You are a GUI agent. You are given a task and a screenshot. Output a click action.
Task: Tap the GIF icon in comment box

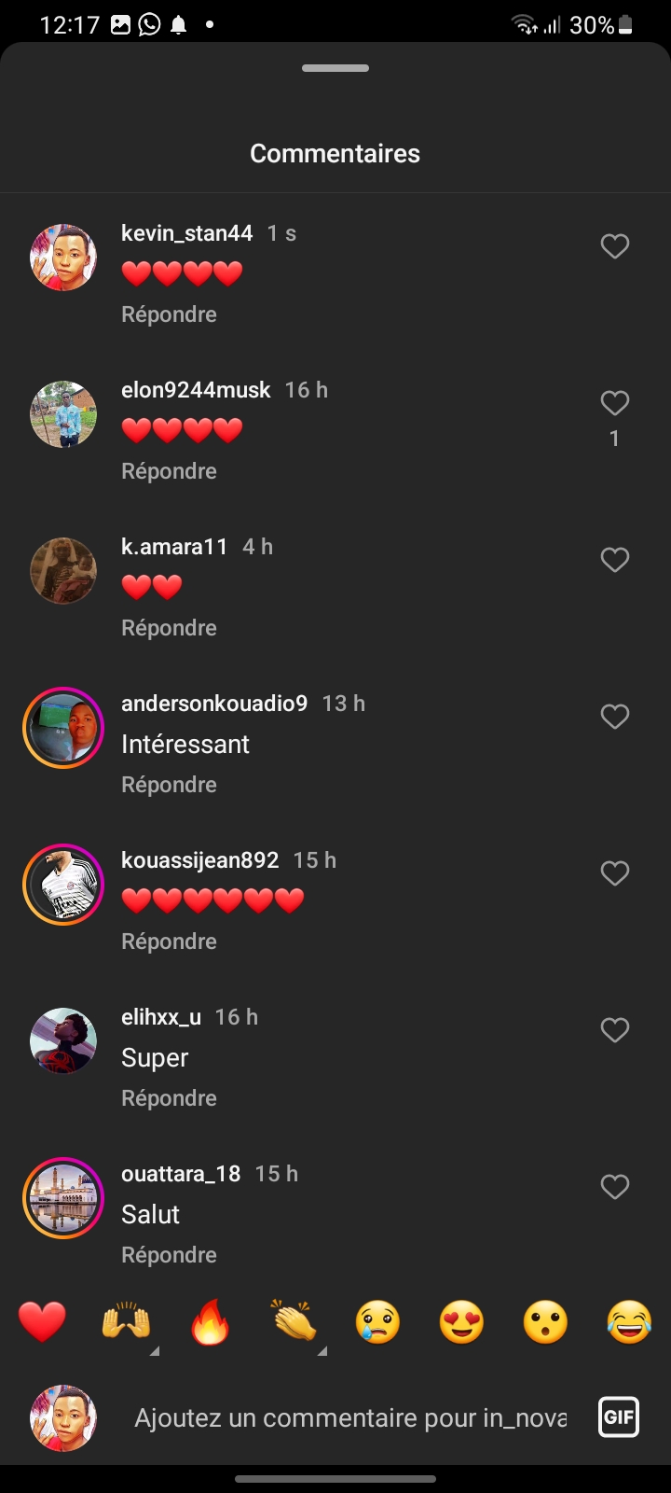point(619,1417)
